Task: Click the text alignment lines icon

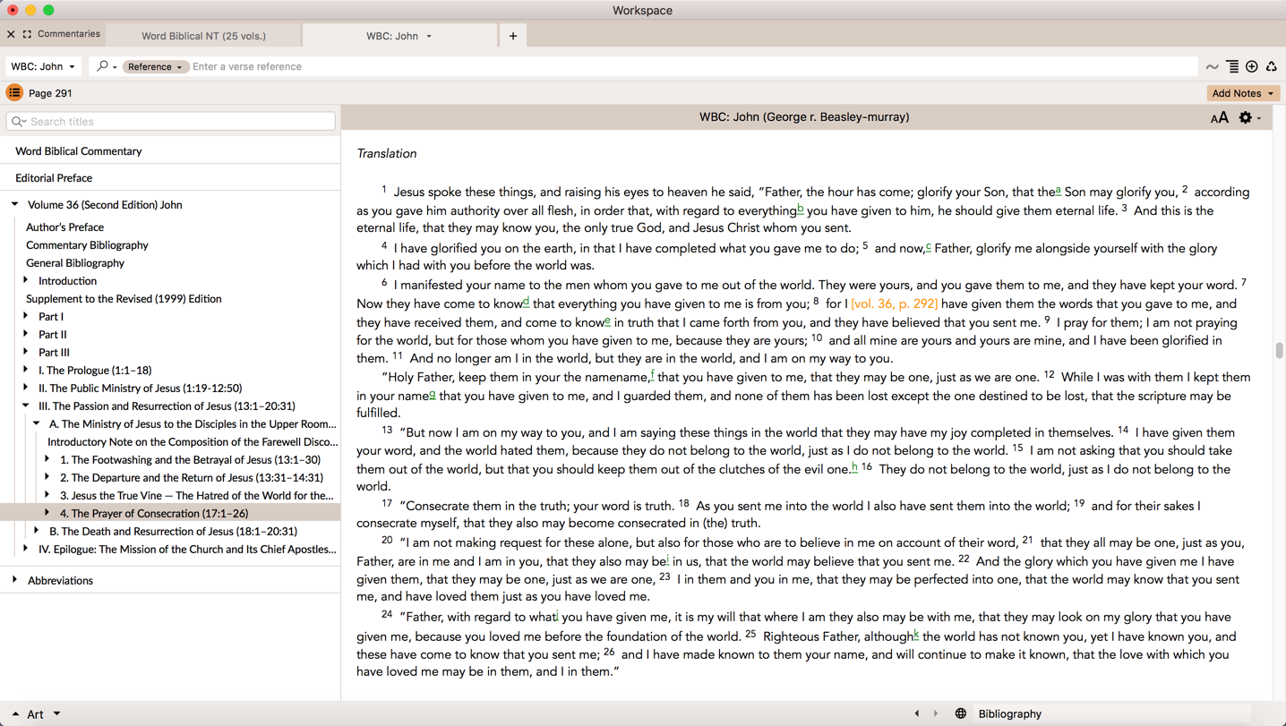Action: click(1232, 66)
